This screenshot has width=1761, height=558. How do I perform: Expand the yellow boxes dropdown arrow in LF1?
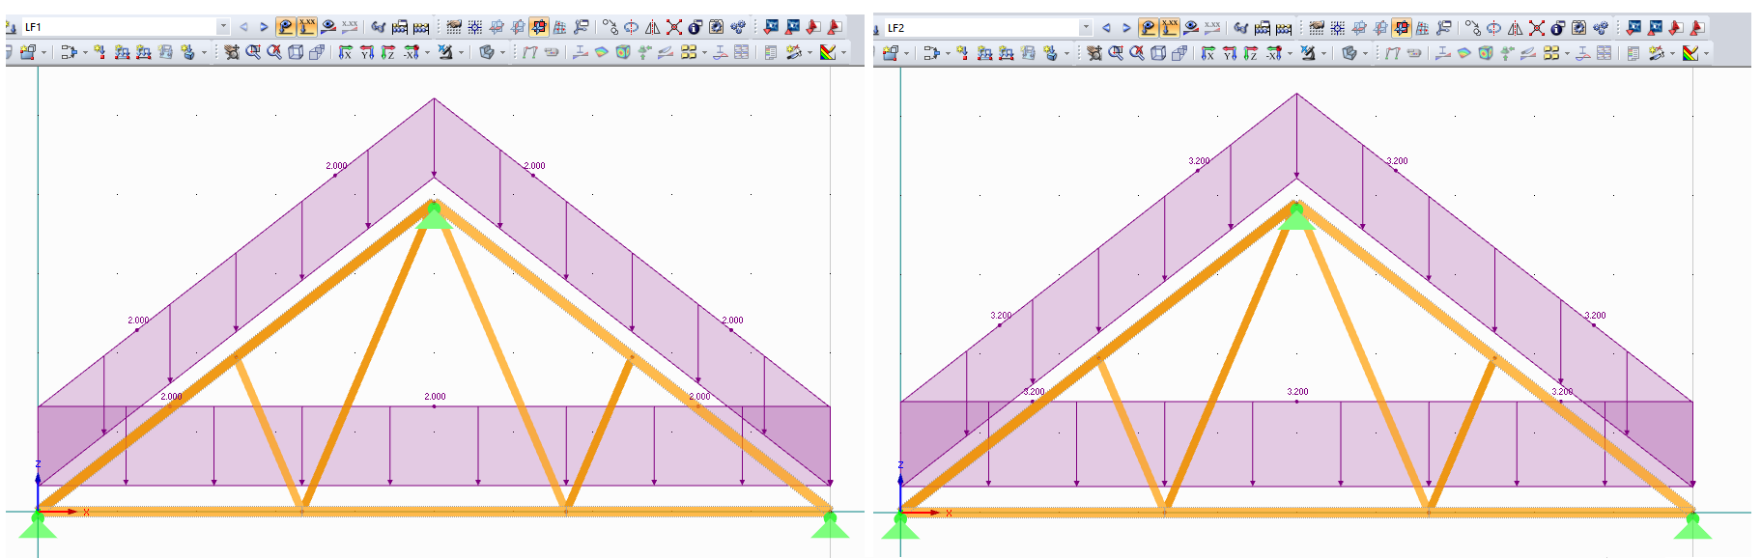(704, 52)
